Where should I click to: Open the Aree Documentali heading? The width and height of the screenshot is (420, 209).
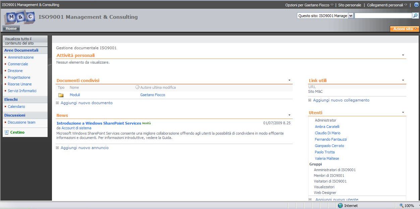(21, 50)
